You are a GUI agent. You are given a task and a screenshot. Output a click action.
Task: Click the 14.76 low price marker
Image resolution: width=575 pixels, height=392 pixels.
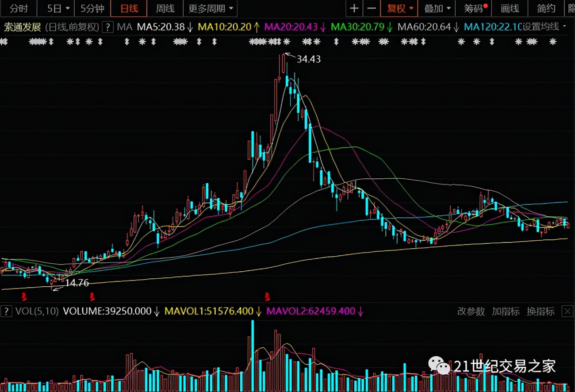tap(77, 283)
